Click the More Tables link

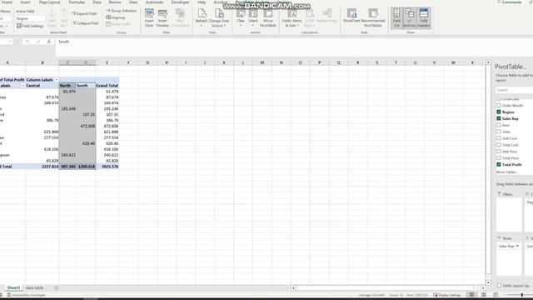[506, 172]
